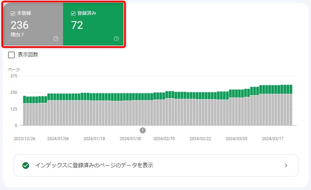The image size is (311, 190).
Task: Expand the chevron arrow on the indexed pages row
Action: (286, 166)
